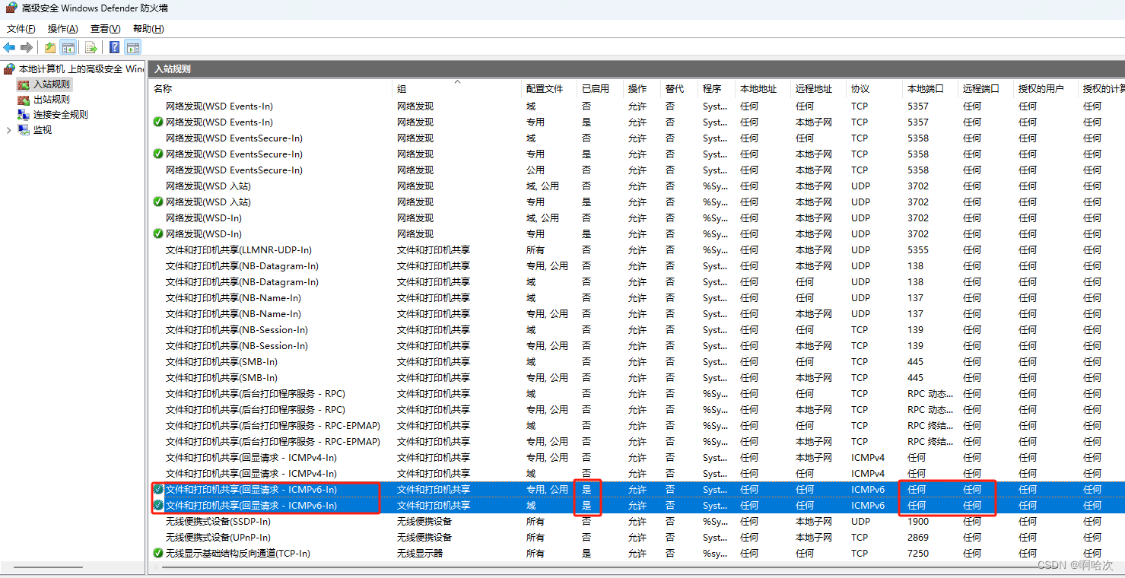Click the green check beside 网络发现(WSD EventsSecure-In)
Image resolution: width=1125 pixels, height=578 pixels.
tap(158, 154)
